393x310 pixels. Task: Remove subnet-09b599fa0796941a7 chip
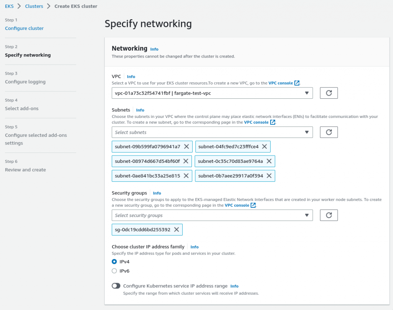tap(187, 146)
